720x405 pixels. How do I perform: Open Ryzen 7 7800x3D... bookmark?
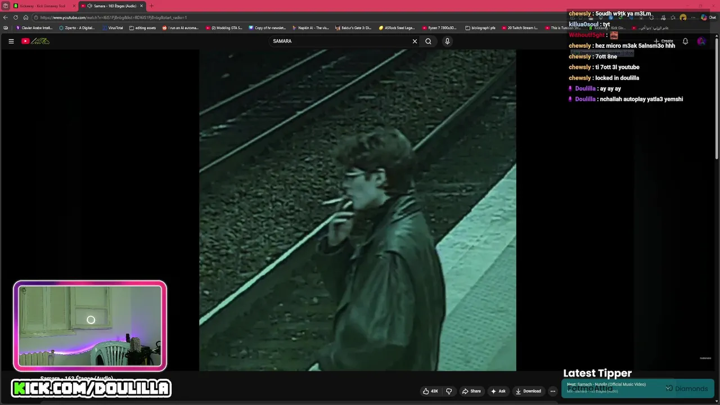click(x=440, y=28)
